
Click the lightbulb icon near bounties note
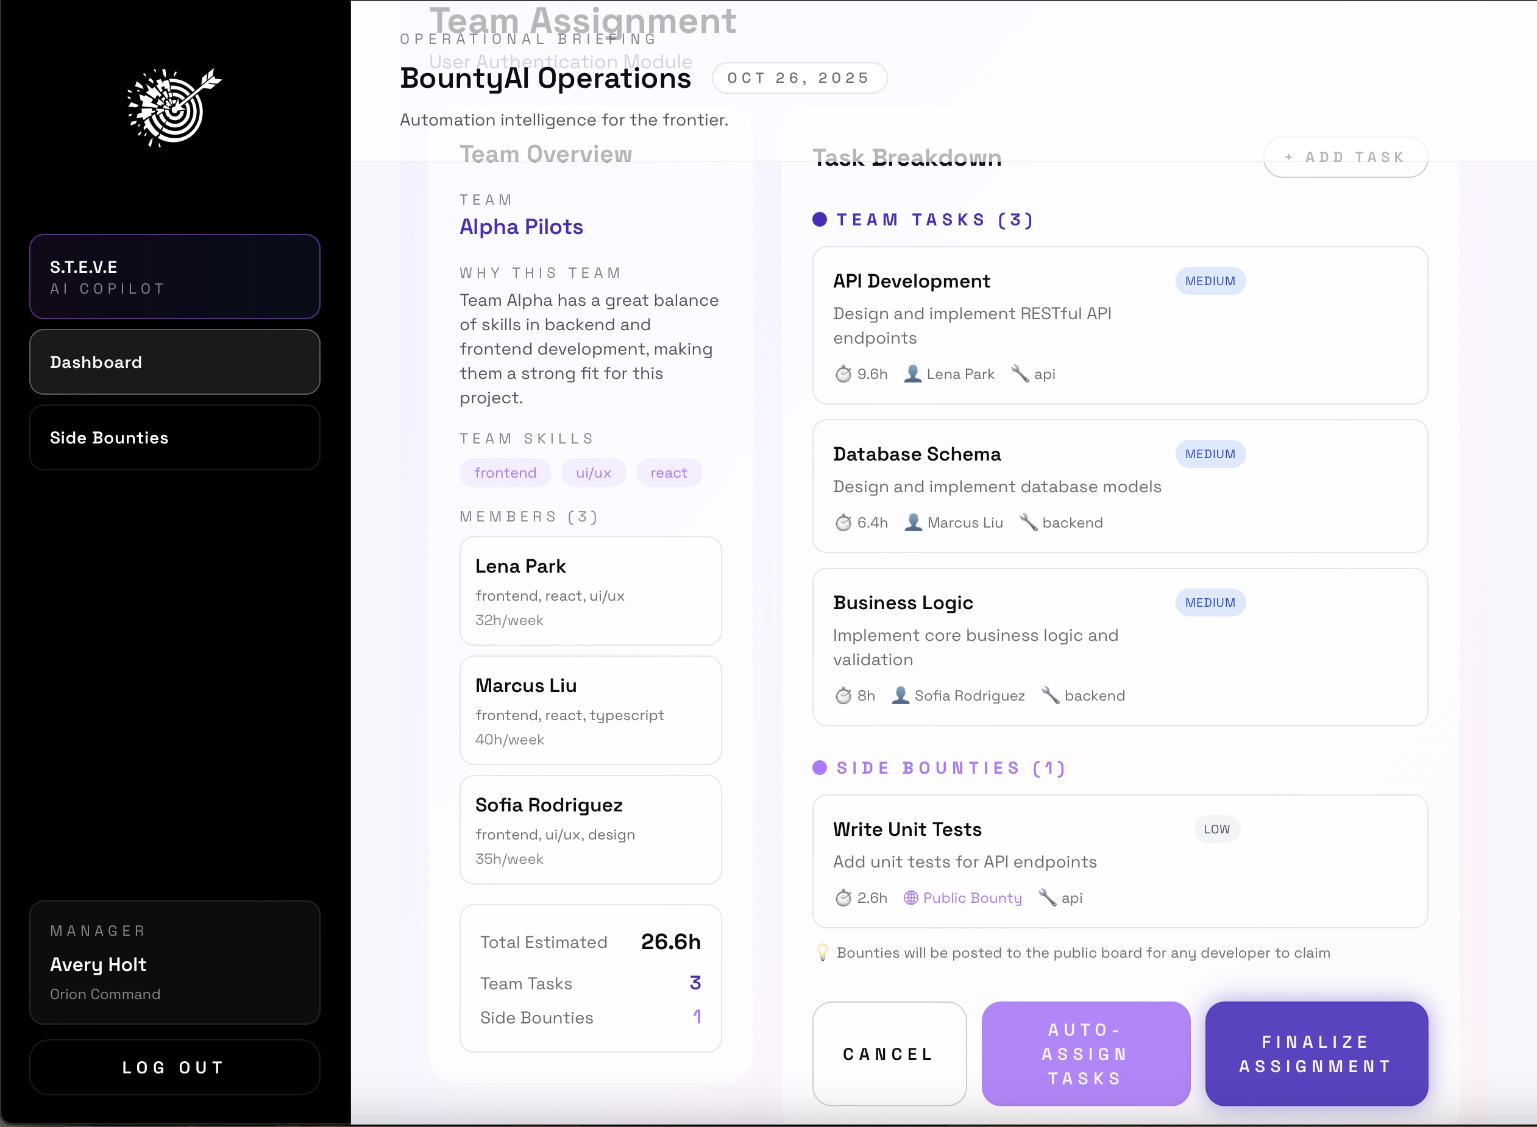click(822, 952)
